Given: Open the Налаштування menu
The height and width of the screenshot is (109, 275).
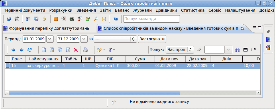Looking at the screenshot, I should point(240,10).
